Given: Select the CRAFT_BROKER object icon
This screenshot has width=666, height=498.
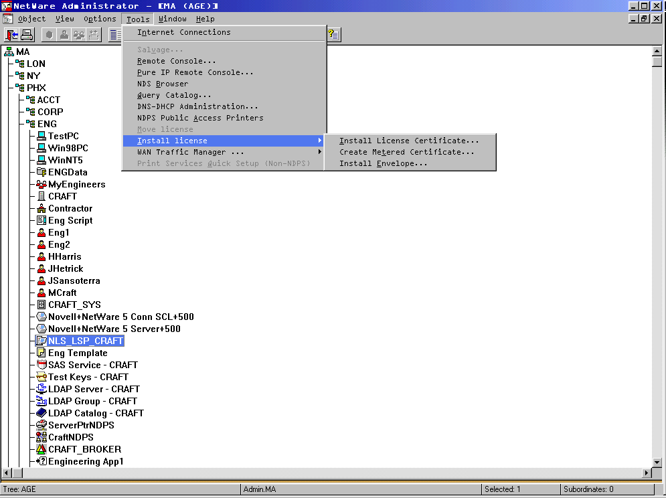Looking at the screenshot, I should point(41,449).
